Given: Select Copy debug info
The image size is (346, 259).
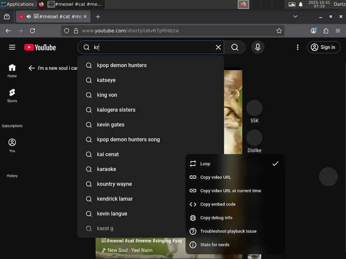Looking at the screenshot, I should click(x=235, y=218).
